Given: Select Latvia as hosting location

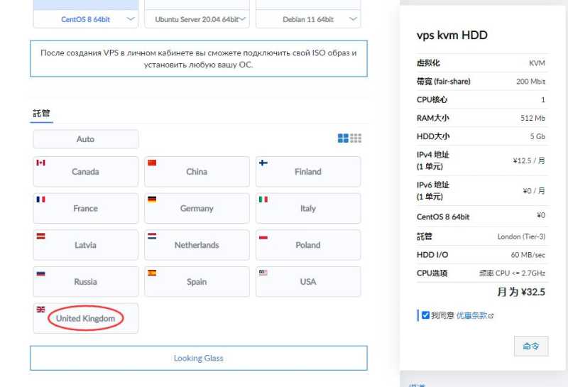Looking at the screenshot, I should (85, 244).
